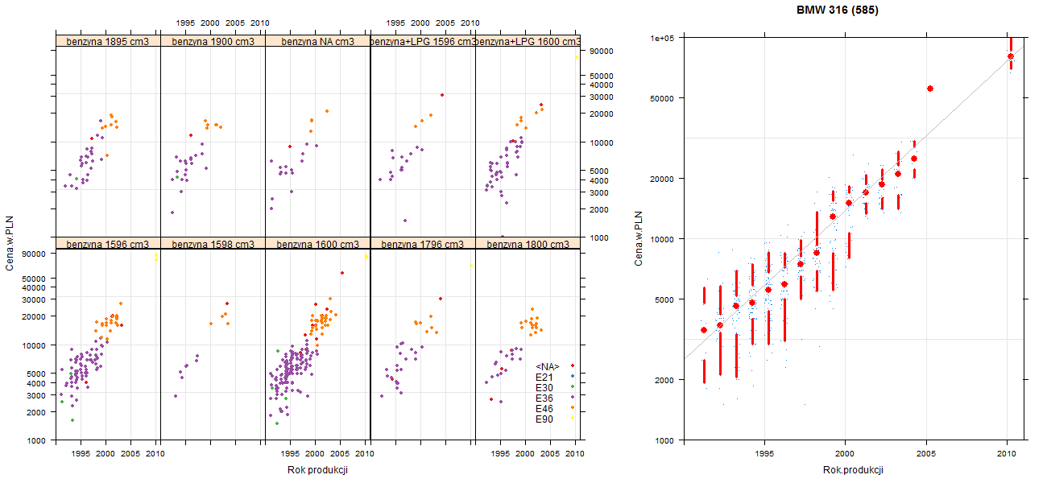Viewport: 1047px width, 483px height.
Task: Click the "E46" legend label
Action: point(544,409)
